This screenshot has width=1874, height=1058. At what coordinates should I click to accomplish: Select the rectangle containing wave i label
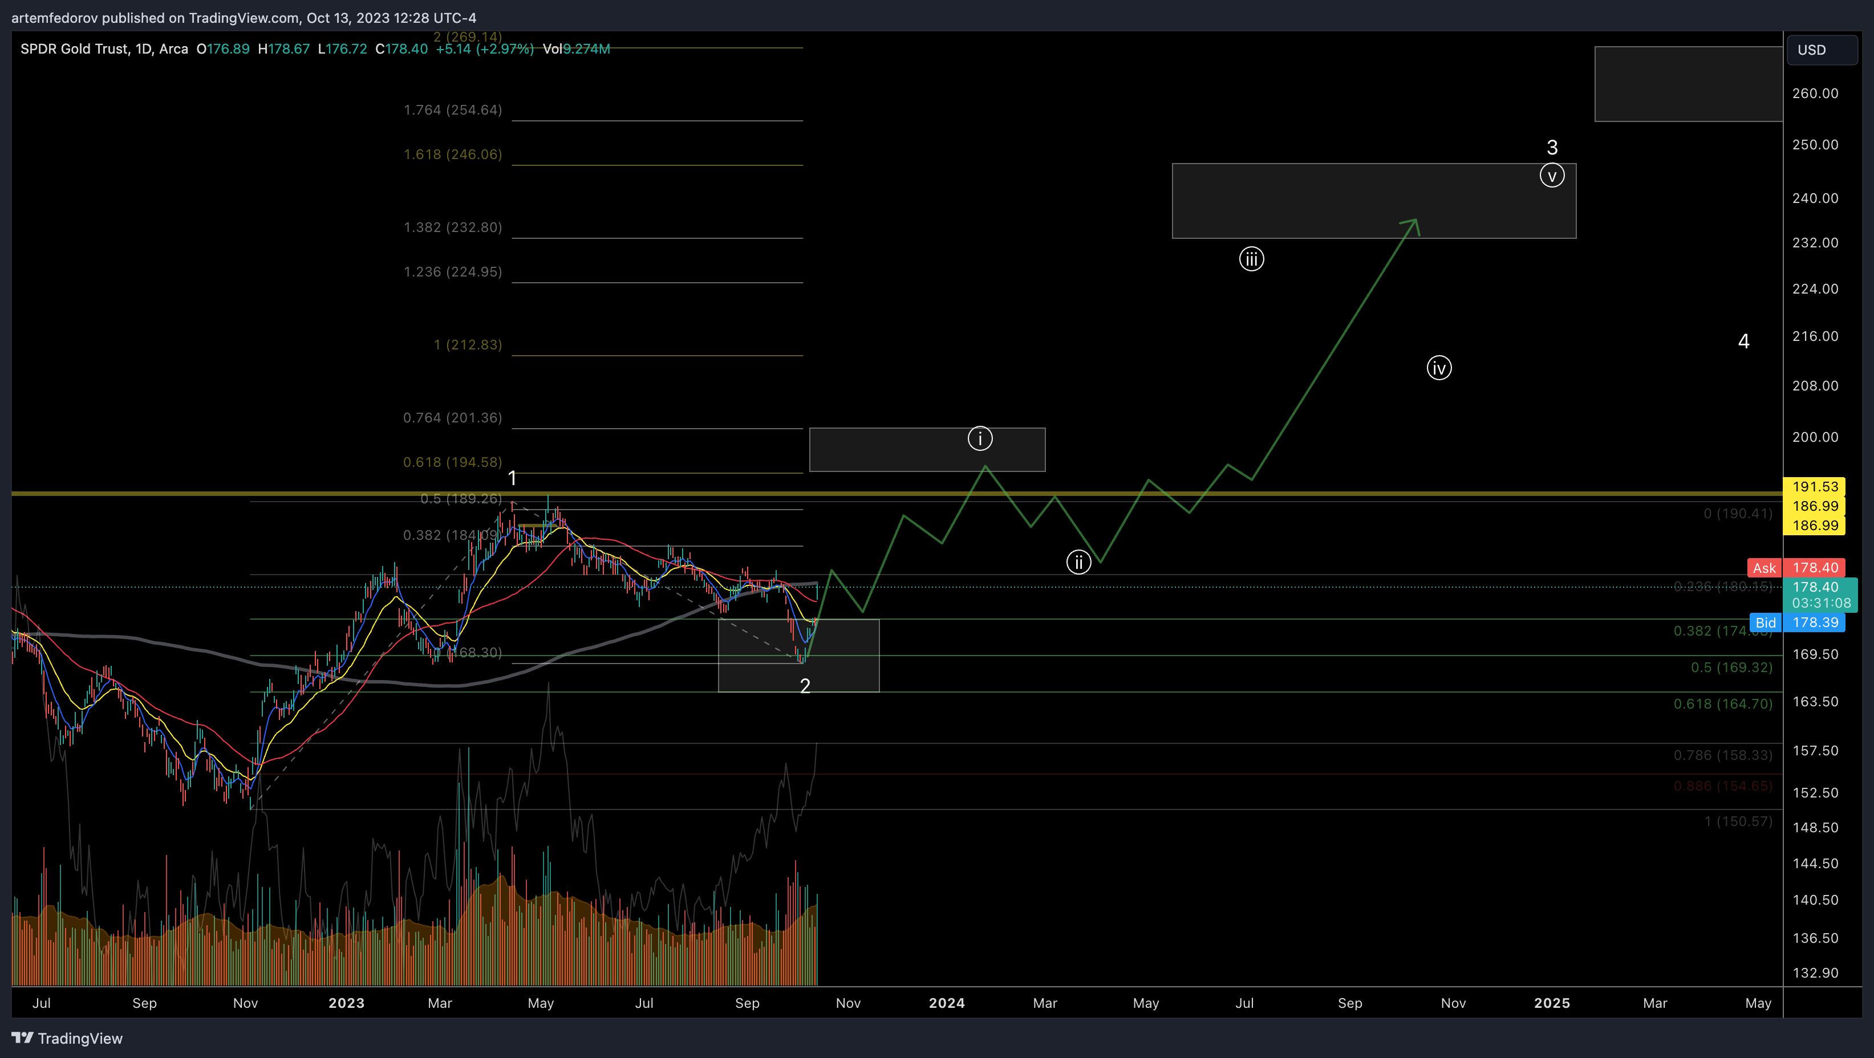[x=927, y=449]
